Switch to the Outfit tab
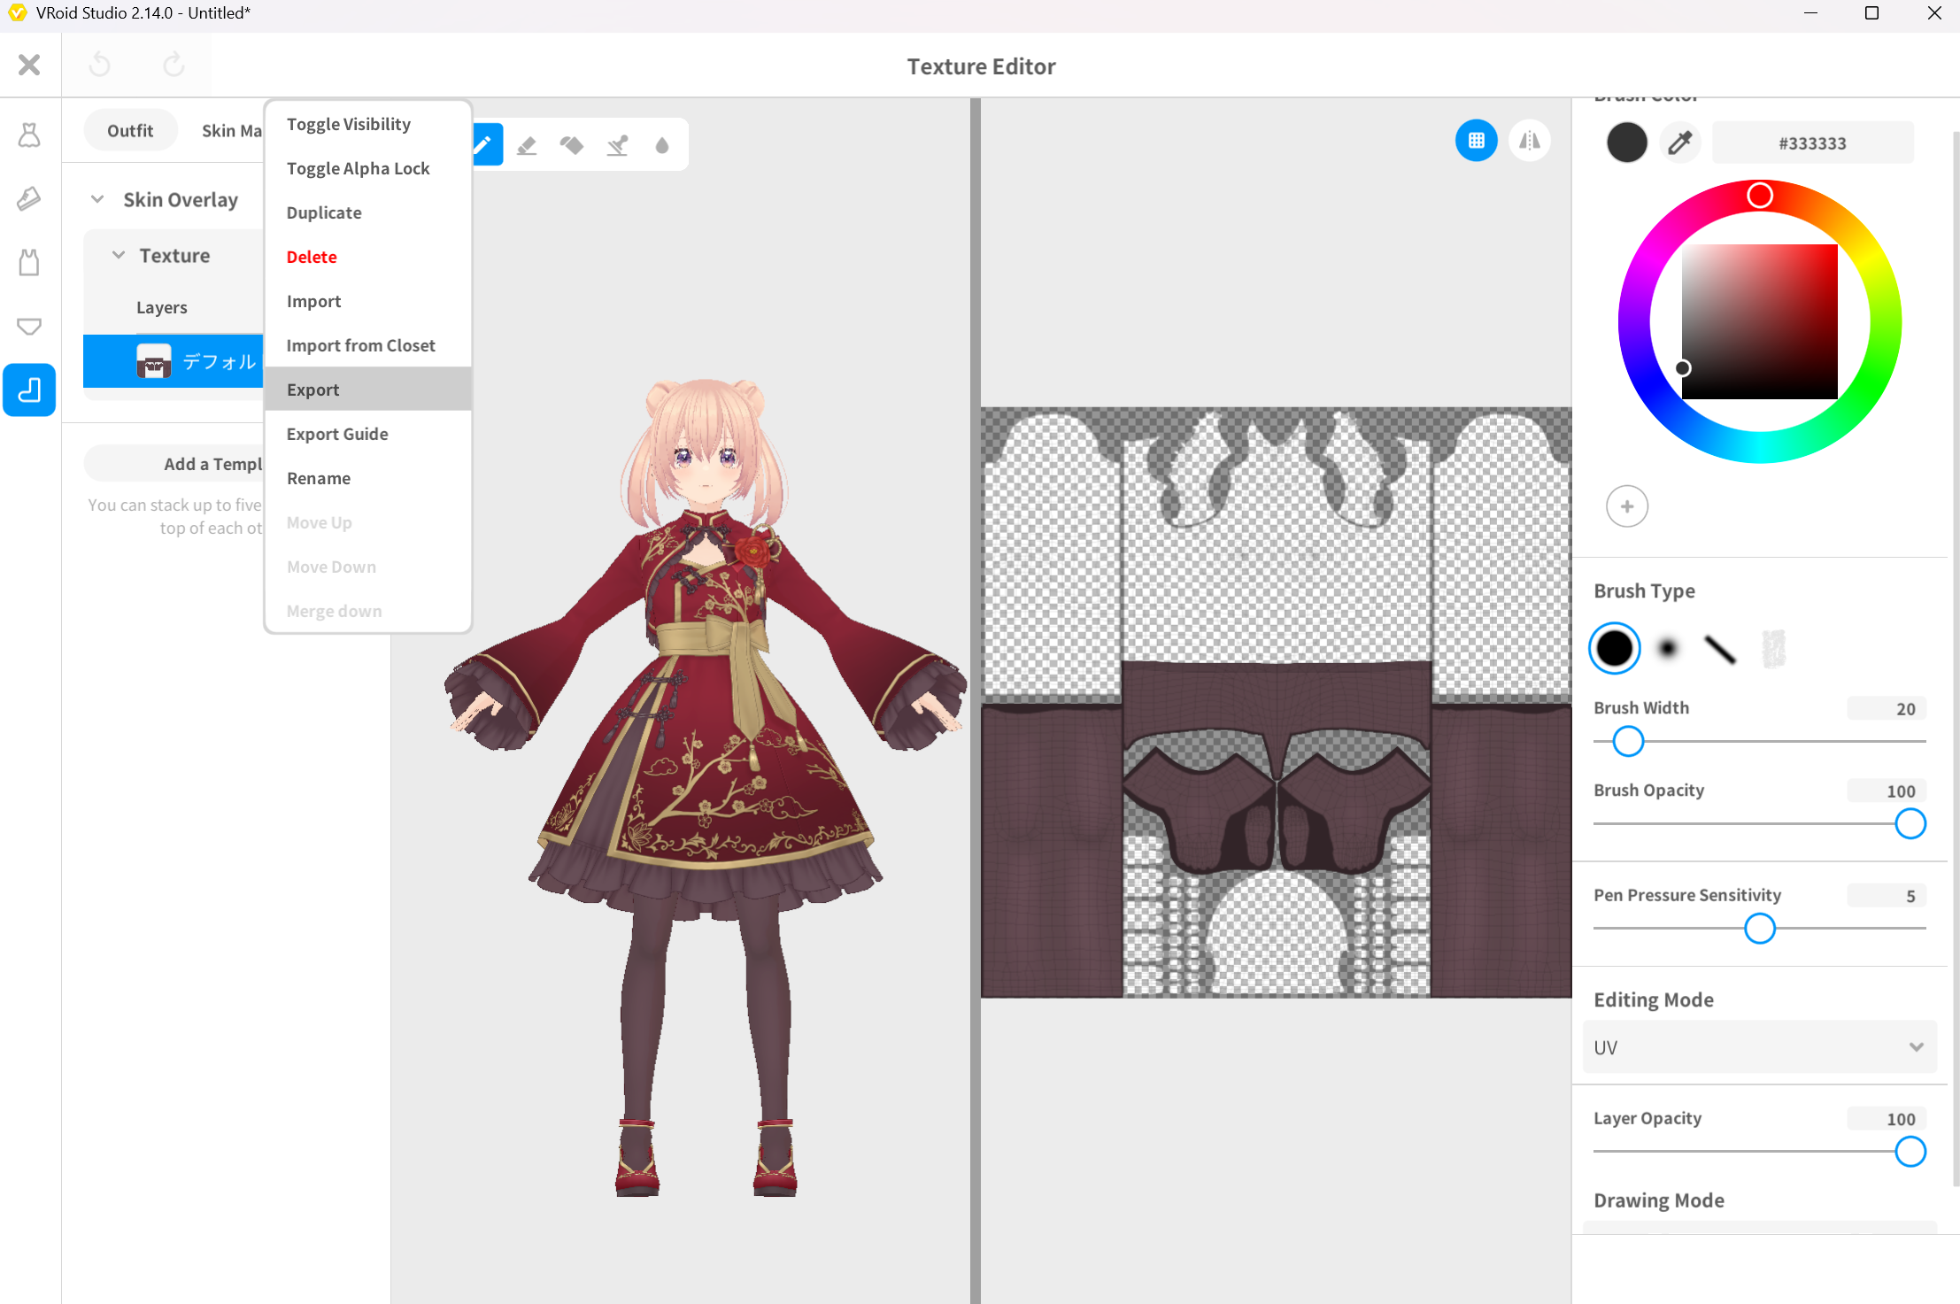 (x=130, y=130)
